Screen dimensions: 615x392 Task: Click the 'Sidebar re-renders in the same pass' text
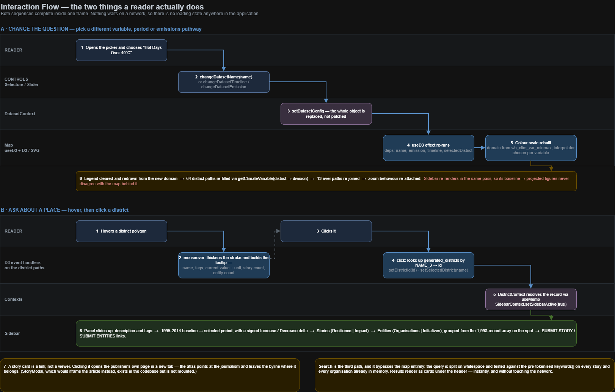tap(324, 181)
